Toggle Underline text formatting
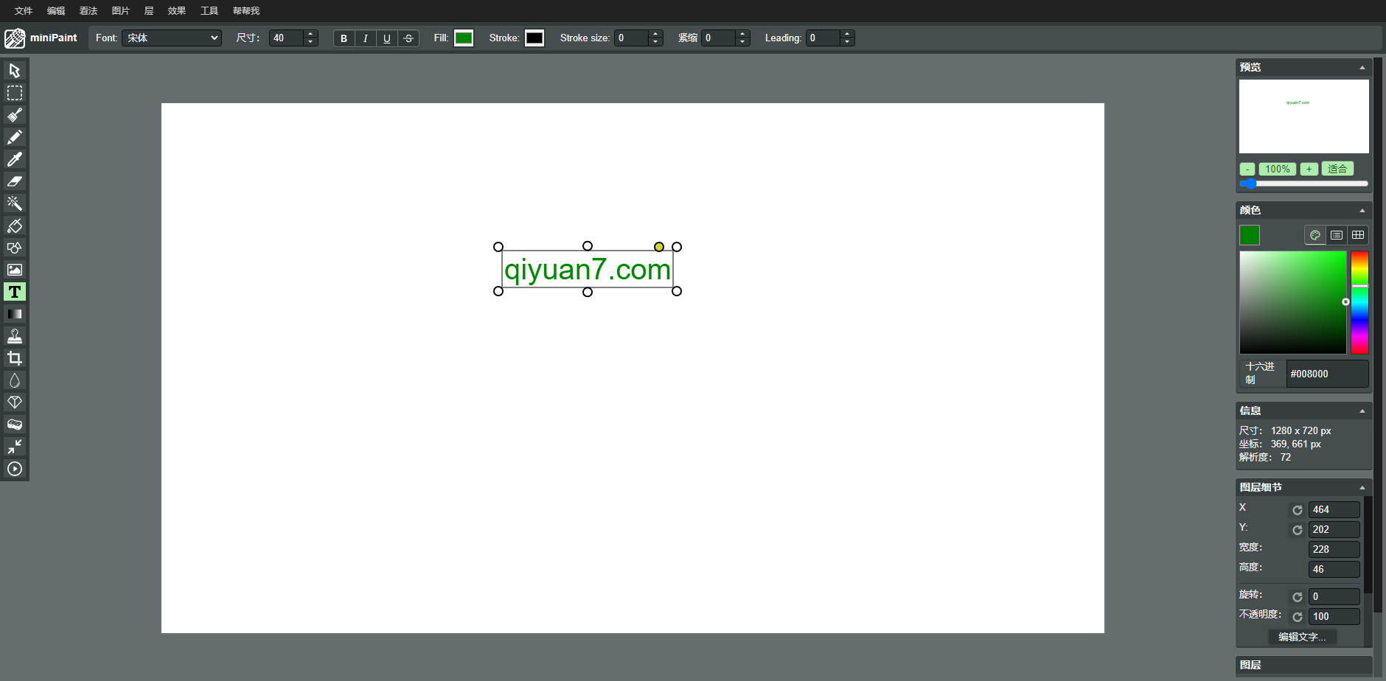The height and width of the screenshot is (681, 1386). (x=386, y=38)
